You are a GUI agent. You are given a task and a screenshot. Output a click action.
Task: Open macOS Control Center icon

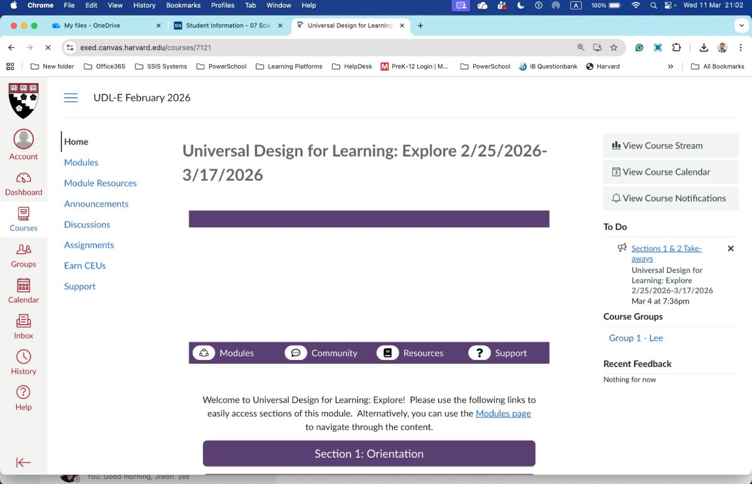pos(669,6)
